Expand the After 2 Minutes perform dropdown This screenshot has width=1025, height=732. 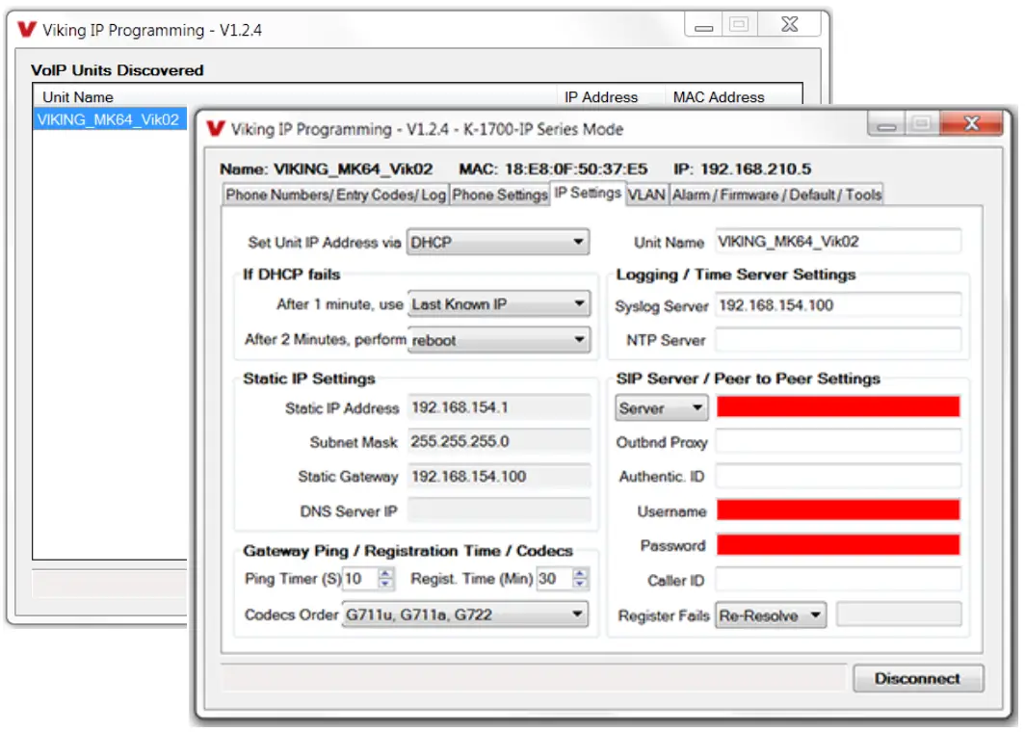tap(499, 340)
